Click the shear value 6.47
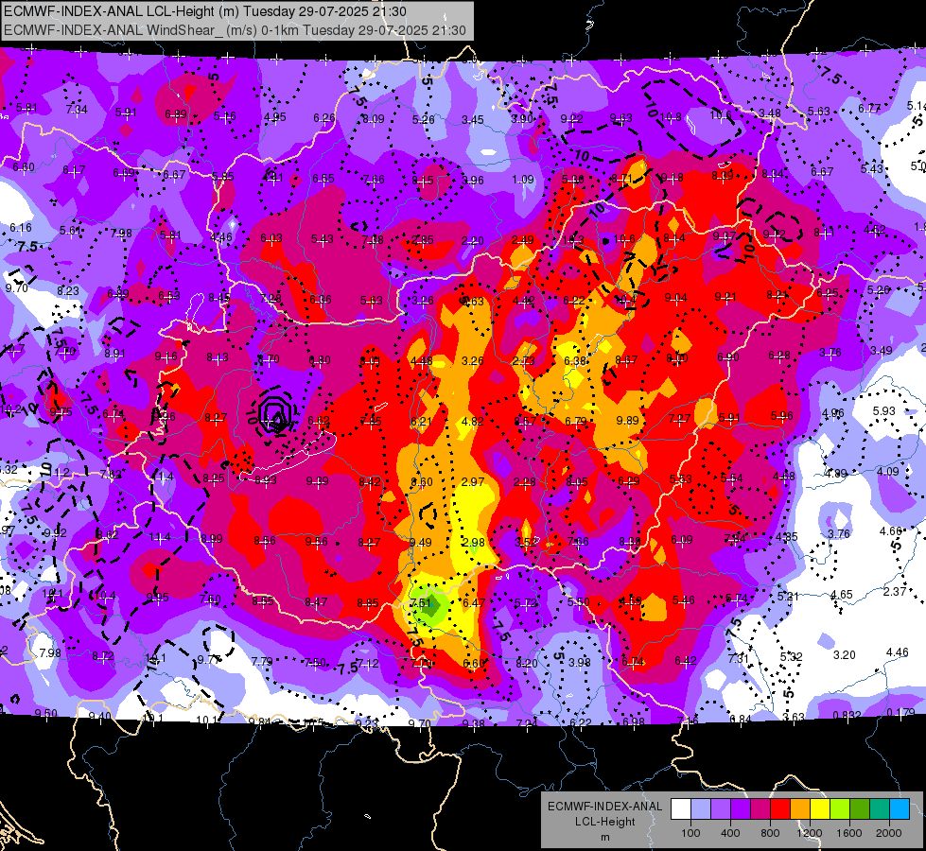926x851 pixels. (473, 602)
